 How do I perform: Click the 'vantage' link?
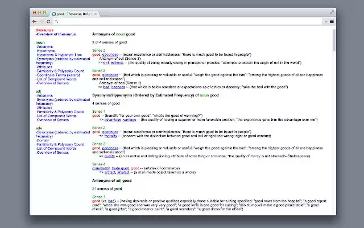click(x=130, y=120)
